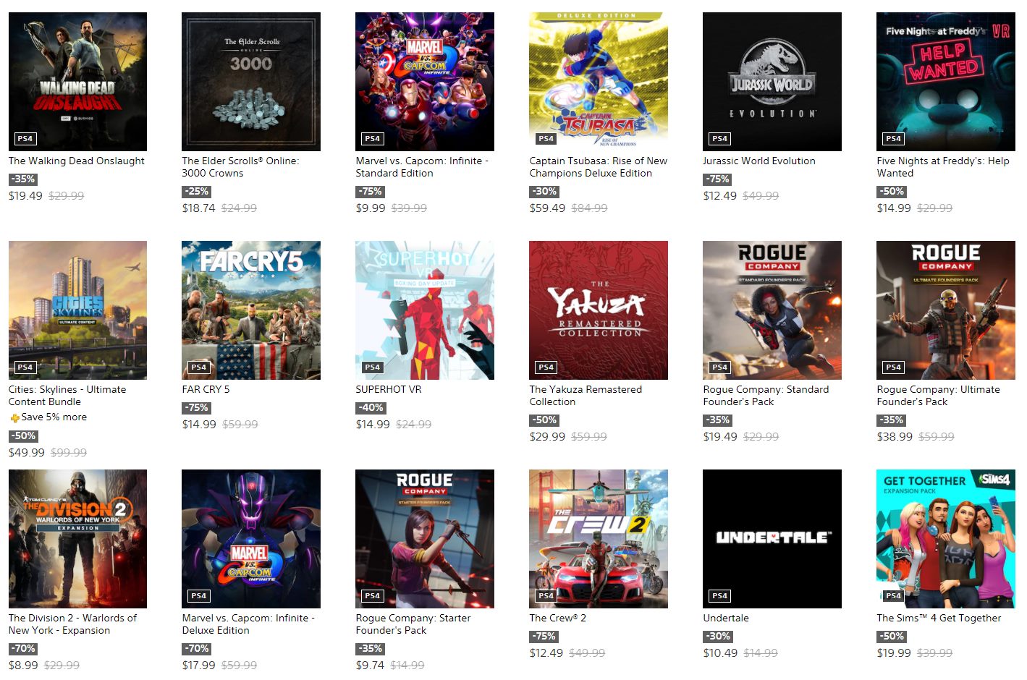The height and width of the screenshot is (680, 1027).
Task: Open Marvel vs. Capcom Infinite Standard Edition link
Action: click(x=422, y=167)
